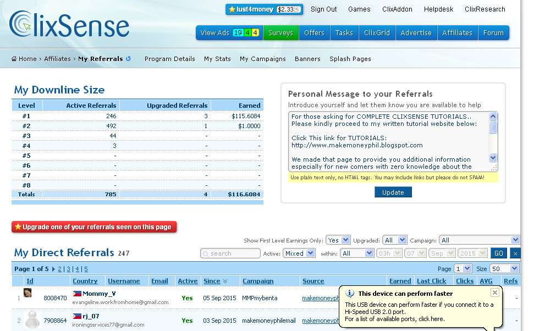Open the Campaign filter dropdown

click(479, 240)
